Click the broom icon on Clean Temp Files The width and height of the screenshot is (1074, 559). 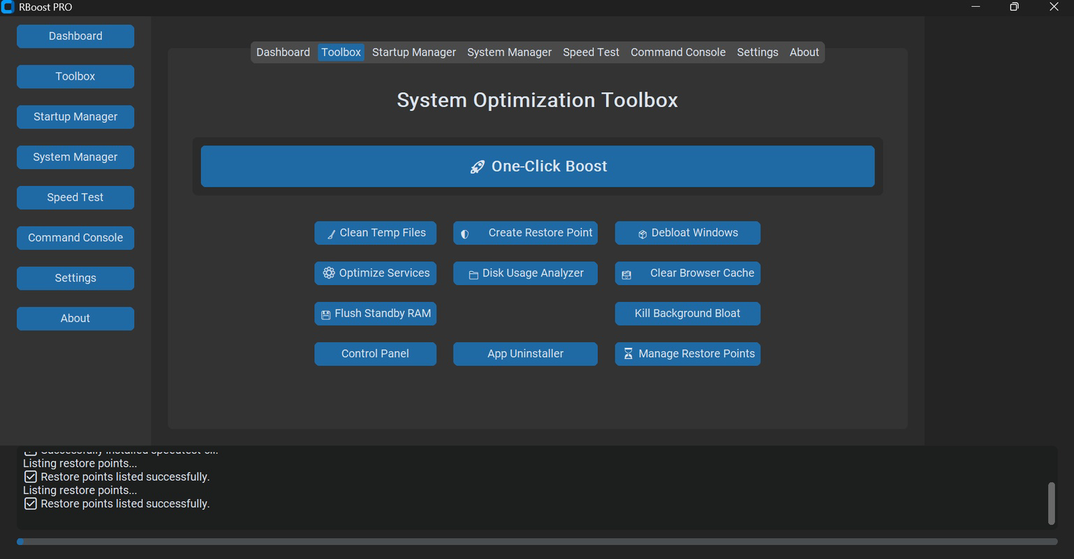click(331, 235)
